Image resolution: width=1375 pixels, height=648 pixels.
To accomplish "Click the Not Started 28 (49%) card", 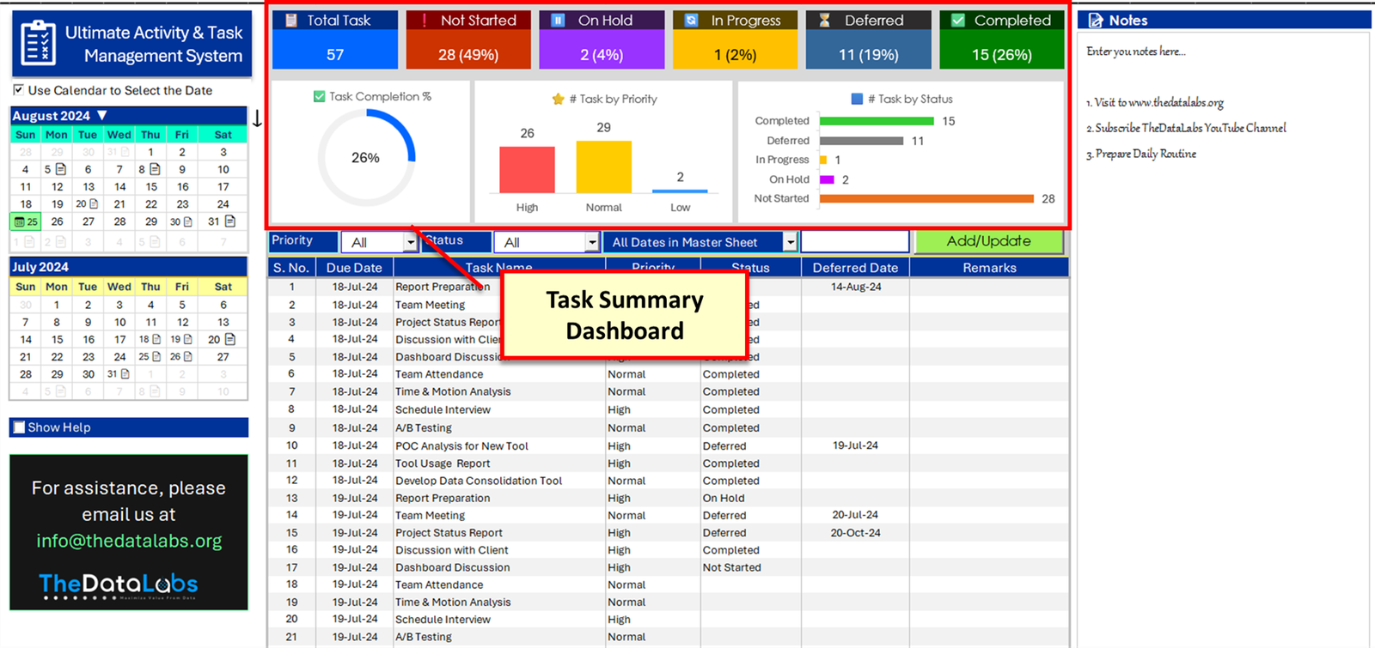I will click(468, 39).
